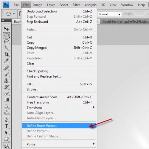The height and width of the screenshot is (149, 149).
Task: Choose Cut from Edit menu
Action: click(59, 37)
